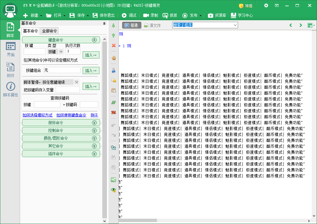
Task: Select the 脚本 panel in the left sidebar
Action: 10,30
